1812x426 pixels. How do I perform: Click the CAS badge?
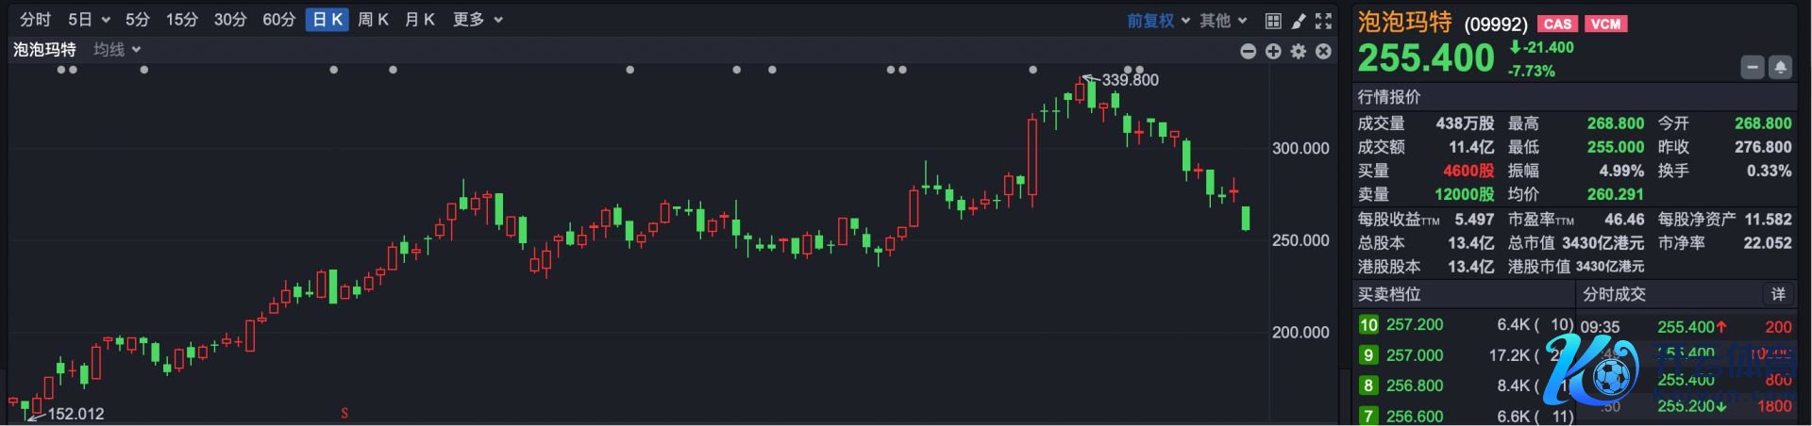coord(1557,24)
